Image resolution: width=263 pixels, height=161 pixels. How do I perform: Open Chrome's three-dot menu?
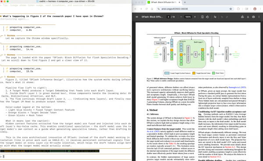click(x=260, y=9)
